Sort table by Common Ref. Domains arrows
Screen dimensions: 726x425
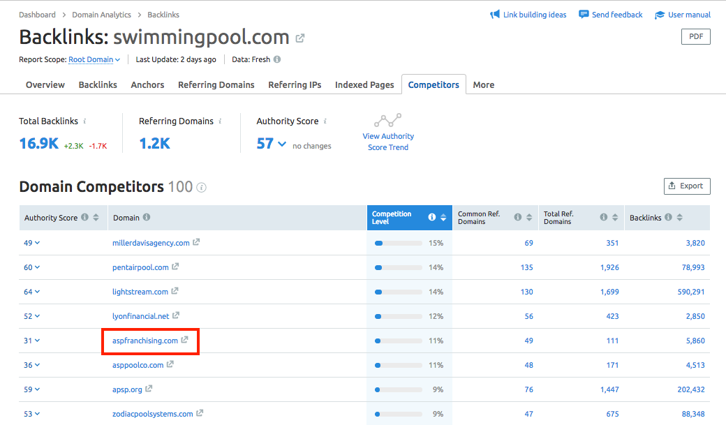pyautogui.click(x=529, y=217)
